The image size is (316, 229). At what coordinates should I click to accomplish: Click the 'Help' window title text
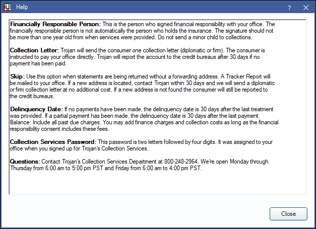tap(22, 8)
